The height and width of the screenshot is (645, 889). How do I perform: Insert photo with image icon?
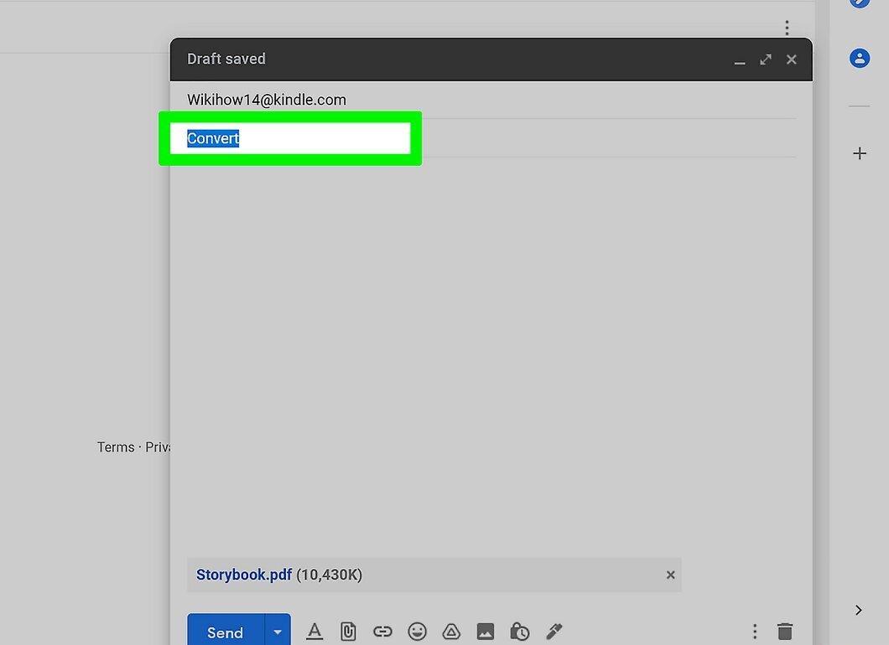[486, 631]
